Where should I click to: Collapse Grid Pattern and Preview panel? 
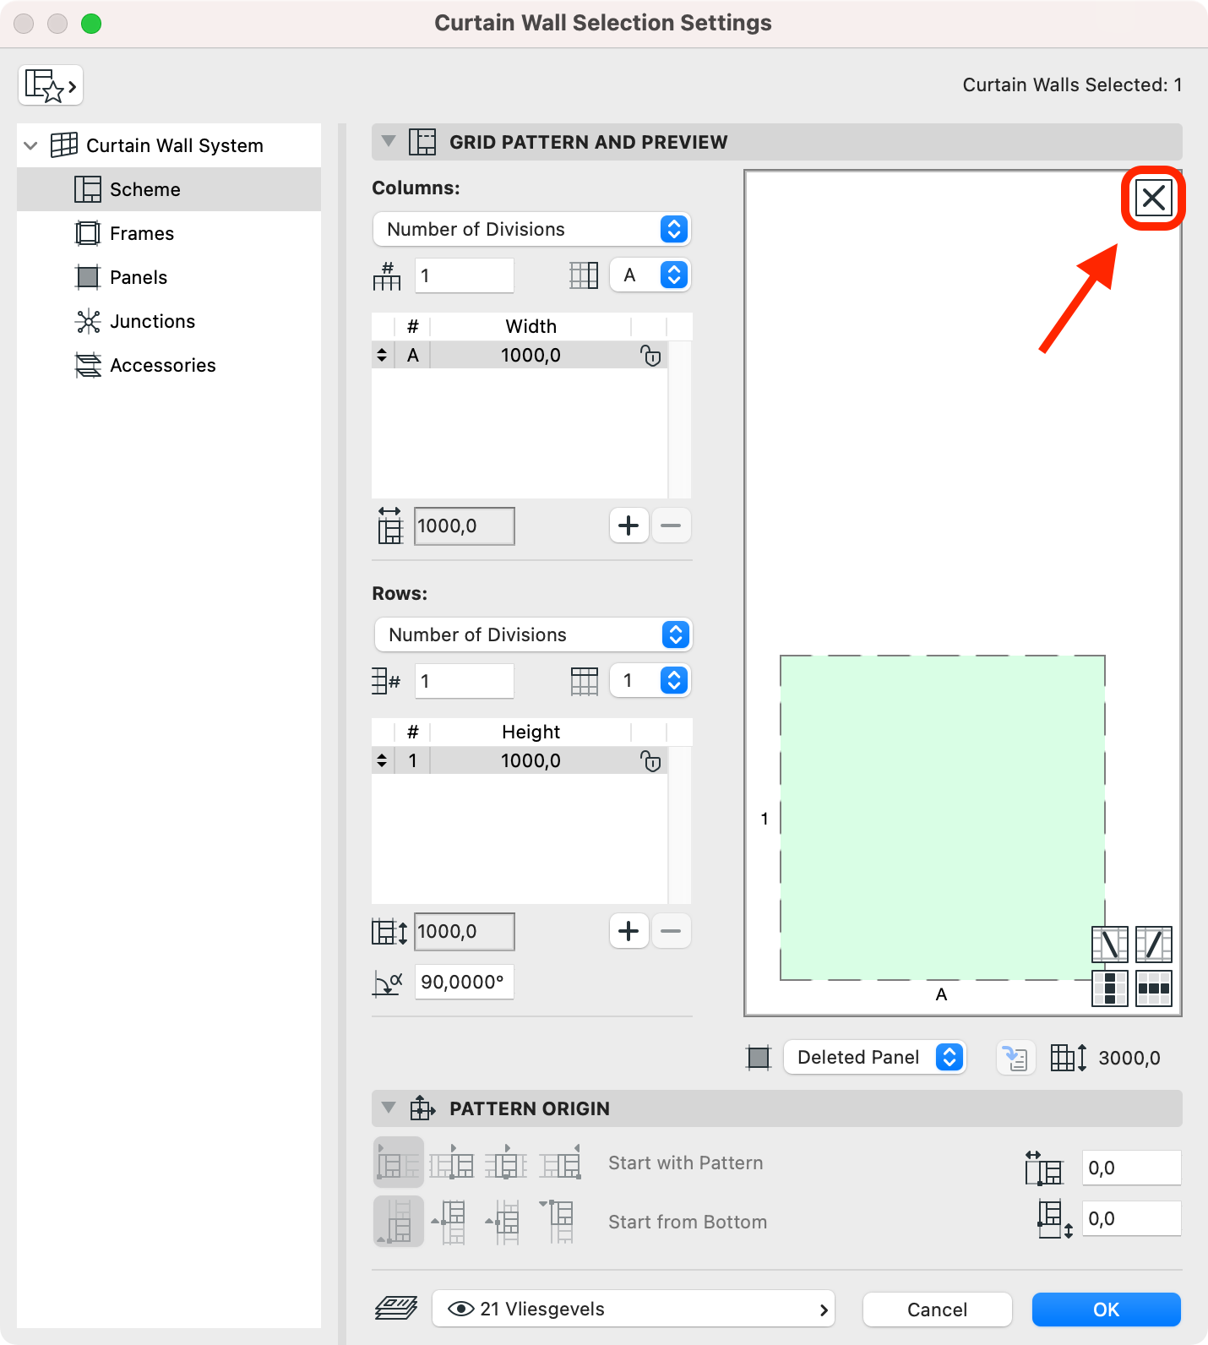pos(389,142)
